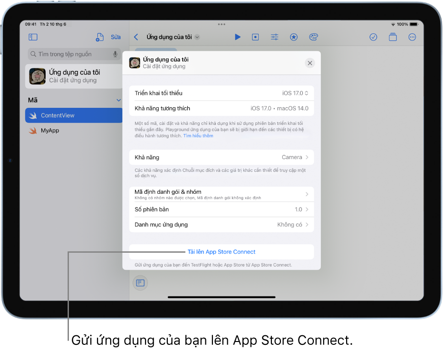This screenshot has width=444, height=351.
Task: Tap the Wi-Fi status icon
Action: click(x=393, y=24)
